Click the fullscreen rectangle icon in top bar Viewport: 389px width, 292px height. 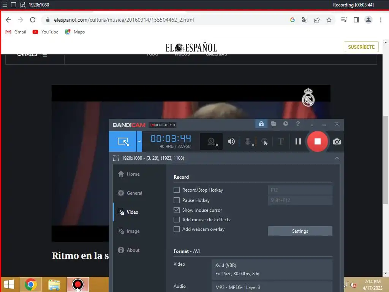(x=14, y=5)
